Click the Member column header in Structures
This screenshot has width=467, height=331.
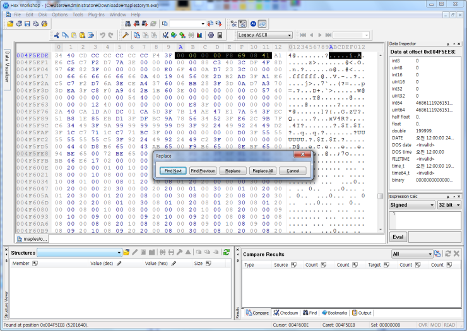tap(49, 264)
